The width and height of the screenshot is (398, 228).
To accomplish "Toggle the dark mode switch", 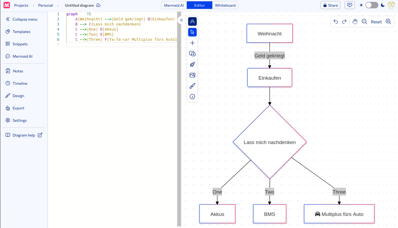I will (372, 5).
